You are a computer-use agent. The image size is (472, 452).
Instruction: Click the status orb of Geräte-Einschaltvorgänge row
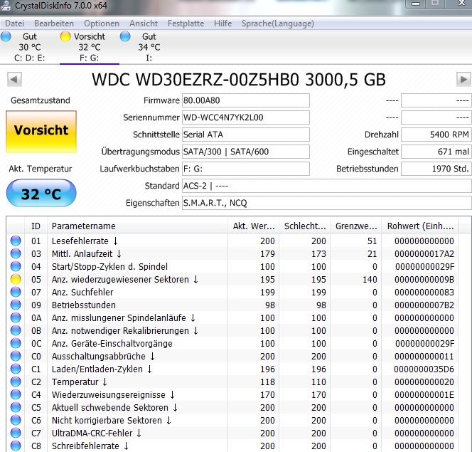[x=16, y=343]
